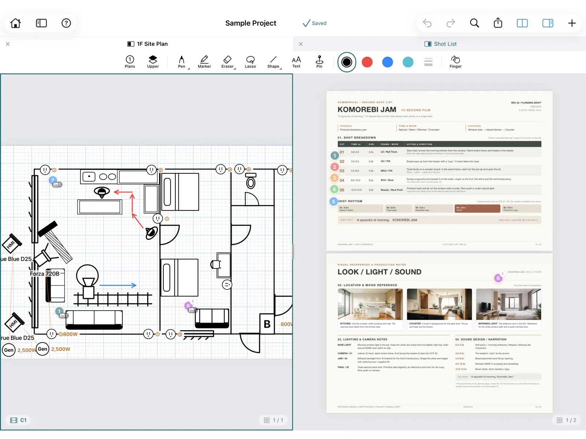
Task: Go to the Home screen icon
Action: (x=15, y=23)
